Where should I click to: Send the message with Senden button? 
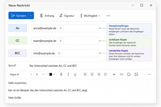[x=18, y=16]
